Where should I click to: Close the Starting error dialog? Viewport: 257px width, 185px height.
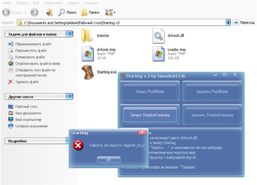coord(142,132)
